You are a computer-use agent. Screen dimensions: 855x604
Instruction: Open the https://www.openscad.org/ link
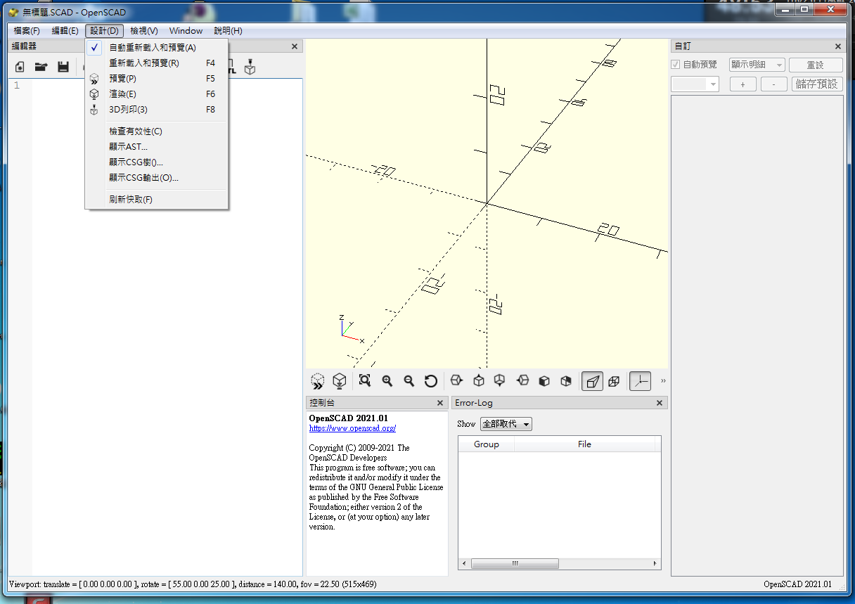click(352, 428)
